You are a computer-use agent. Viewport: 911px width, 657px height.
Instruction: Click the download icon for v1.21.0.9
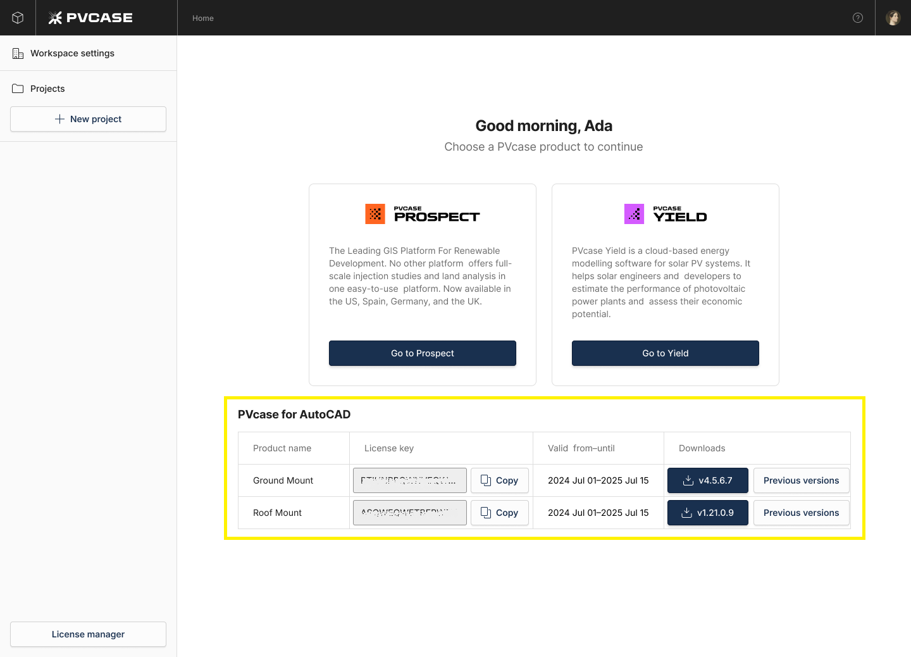pyautogui.click(x=686, y=513)
